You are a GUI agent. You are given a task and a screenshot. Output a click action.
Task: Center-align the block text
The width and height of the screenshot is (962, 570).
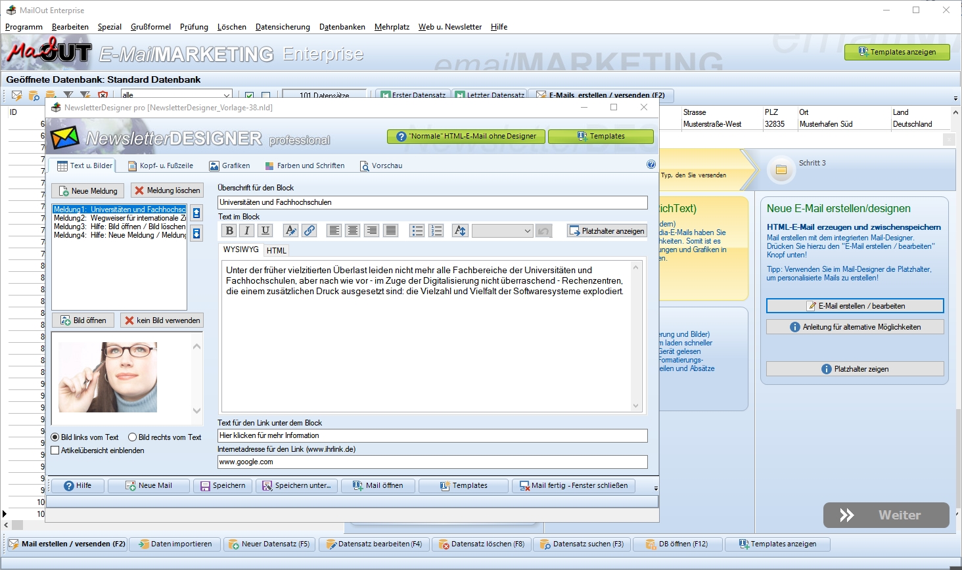coord(353,230)
